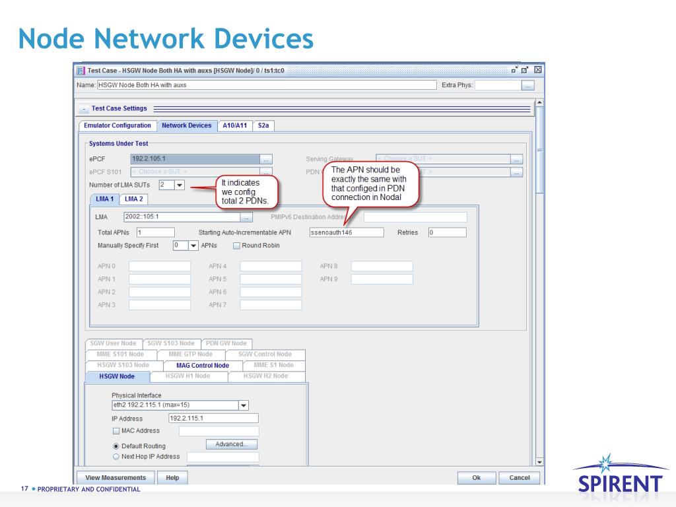This screenshot has width=676, height=507.
Task: Select the LMA 1 tab
Action: 104,199
